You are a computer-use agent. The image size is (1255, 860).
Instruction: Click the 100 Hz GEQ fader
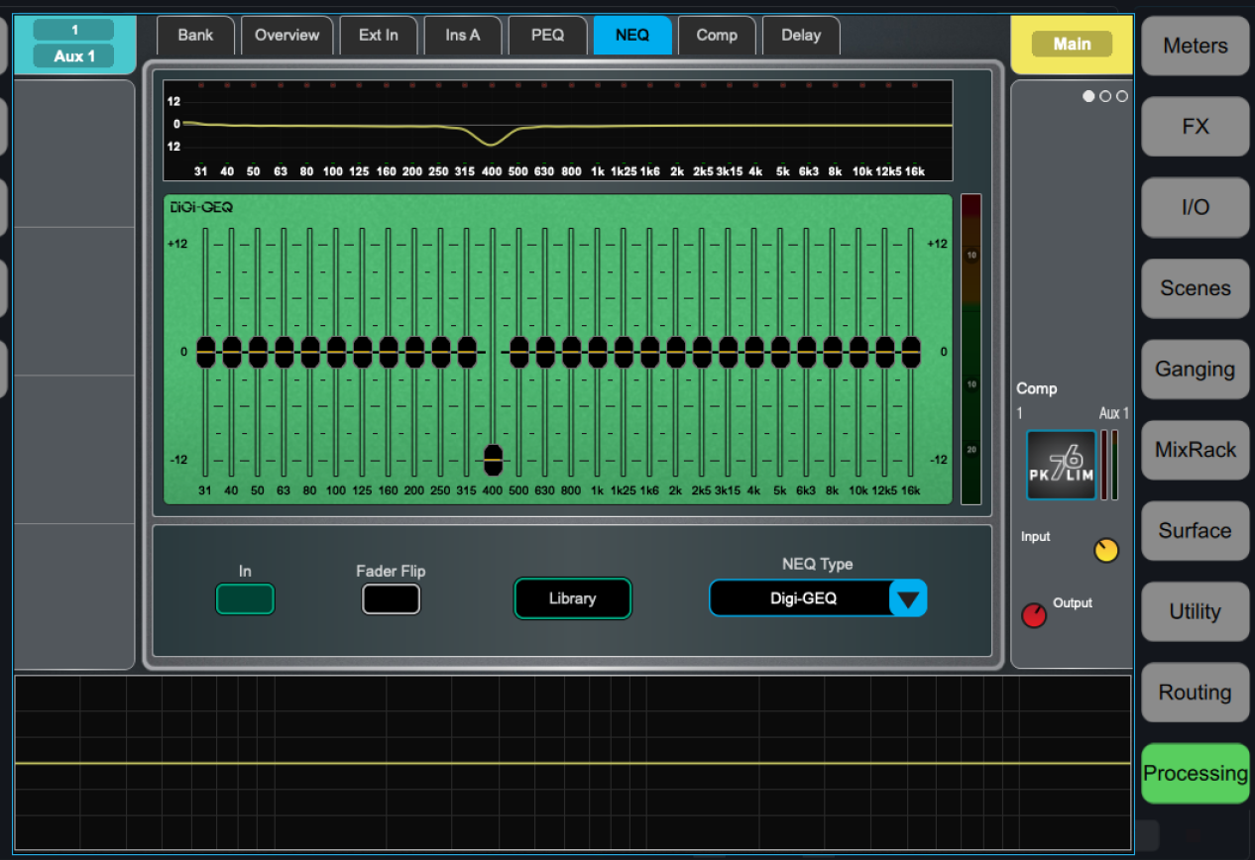point(336,352)
